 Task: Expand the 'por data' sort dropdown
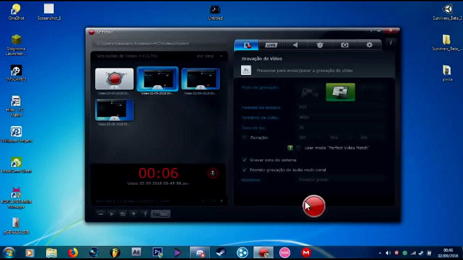[x=210, y=56]
